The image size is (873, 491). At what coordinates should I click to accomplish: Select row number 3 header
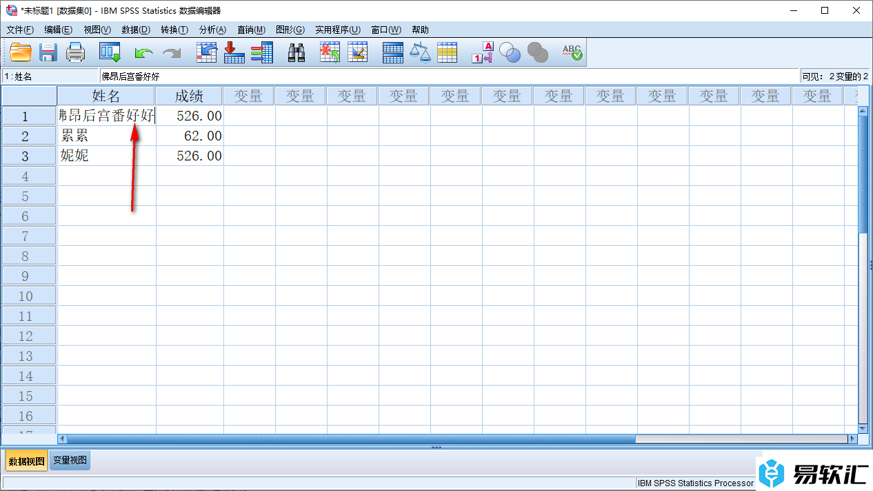(x=29, y=156)
